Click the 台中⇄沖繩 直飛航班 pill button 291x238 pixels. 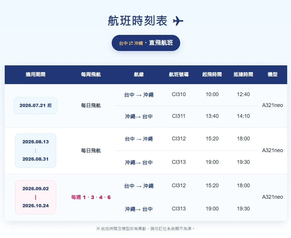[146, 43]
